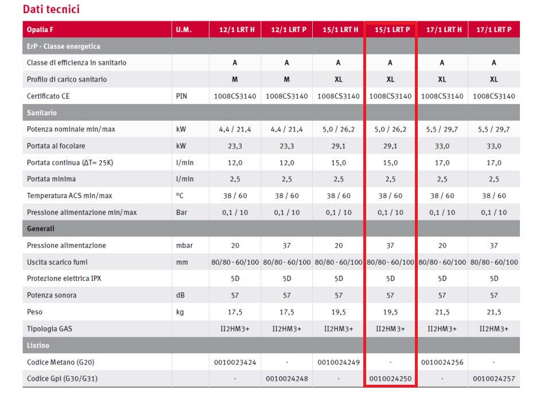The width and height of the screenshot is (536, 402).
Task: Click the 'Dati tecnici' heading
Action: click(51, 9)
